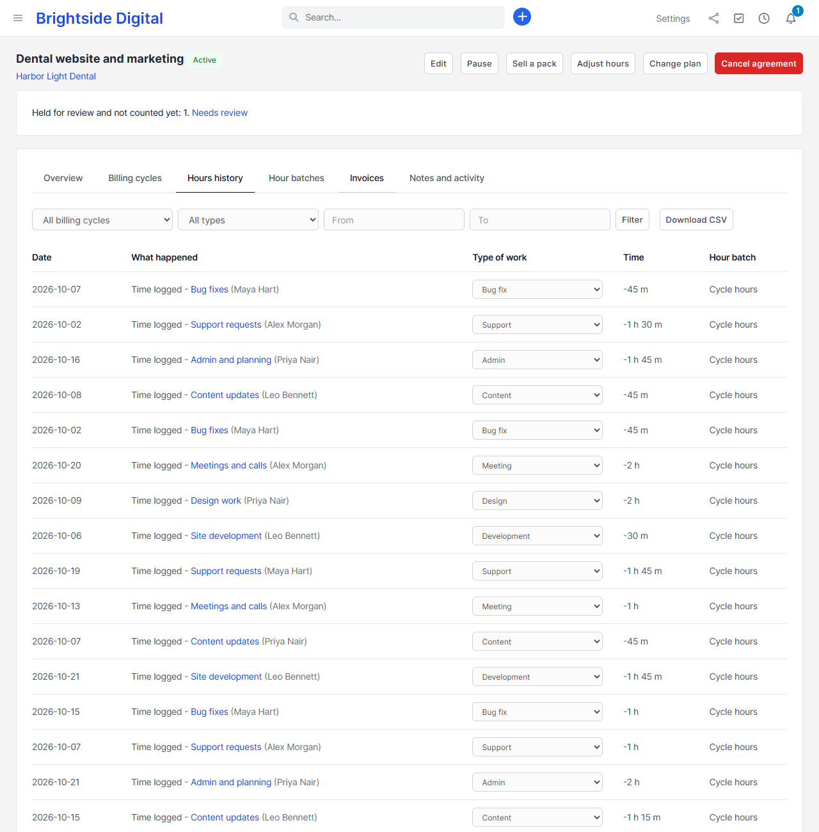Open the checklist tasks icon
The image size is (819, 832).
pyautogui.click(x=739, y=19)
